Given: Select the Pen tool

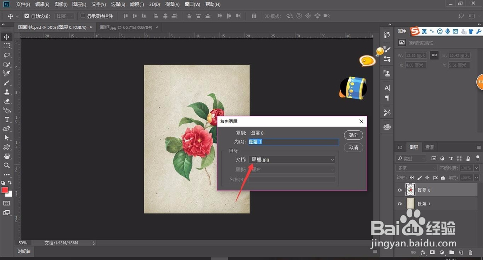Looking at the screenshot, I should [6, 129].
